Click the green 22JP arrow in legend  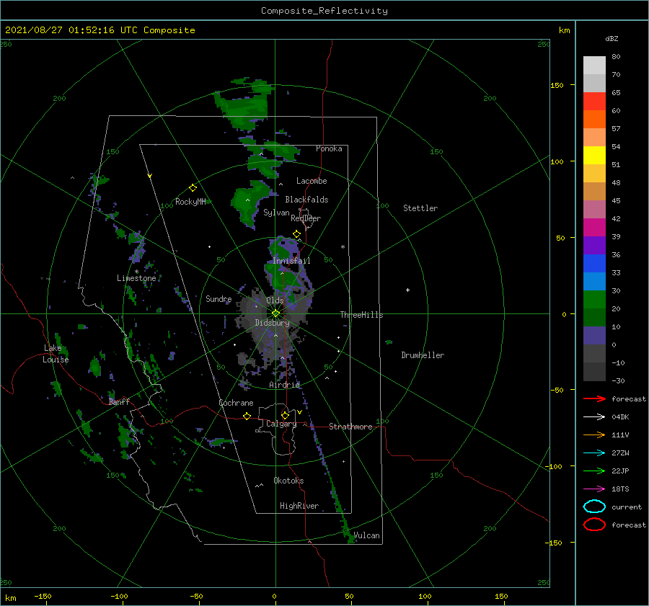point(594,471)
